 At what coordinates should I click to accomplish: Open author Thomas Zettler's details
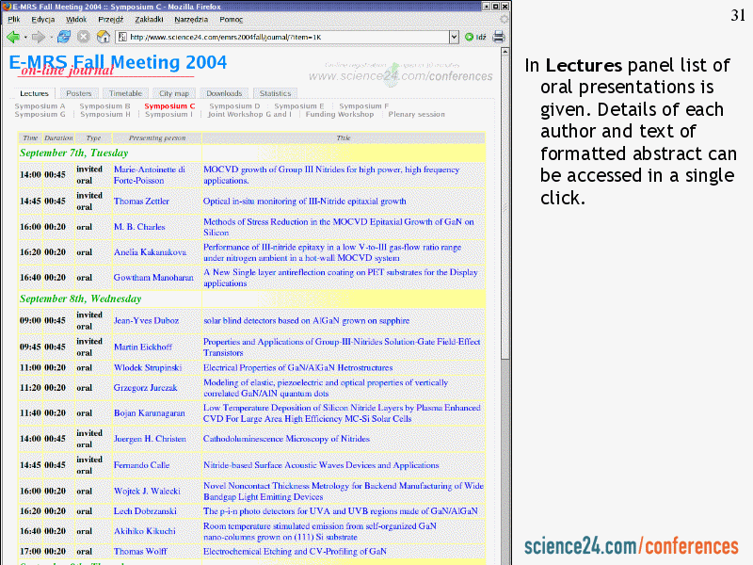pyautogui.click(x=141, y=202)
